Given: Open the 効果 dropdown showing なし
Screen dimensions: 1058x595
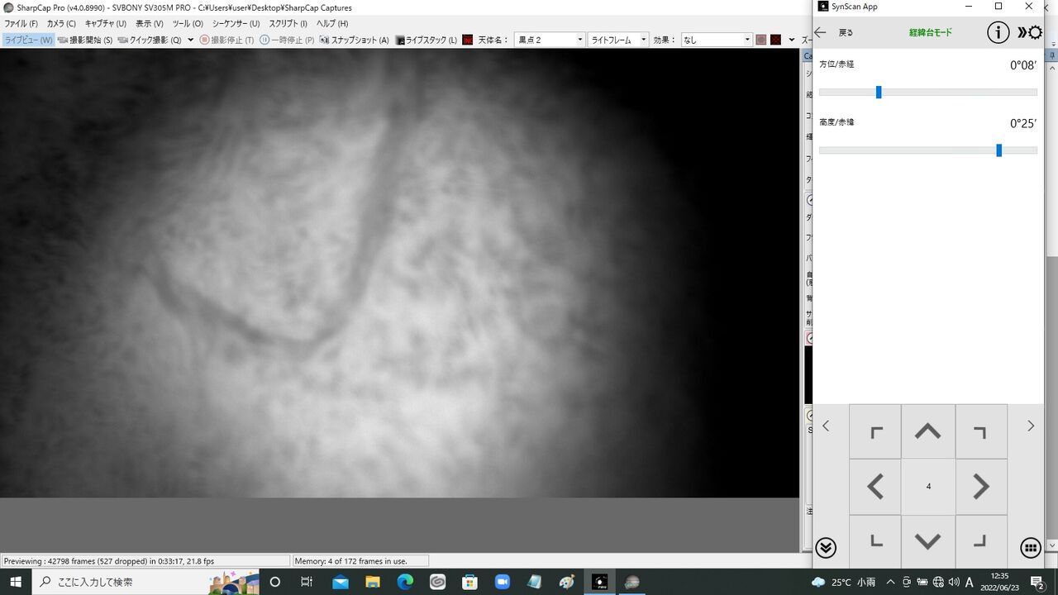Looking at the screenshot, I should coord(717,40).
